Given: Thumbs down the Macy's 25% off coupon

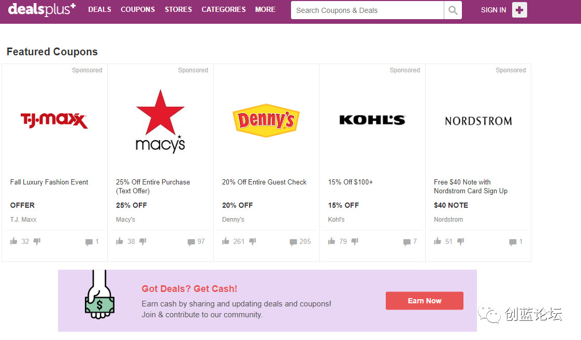Looking at the screenshot, I should (143, 241).
